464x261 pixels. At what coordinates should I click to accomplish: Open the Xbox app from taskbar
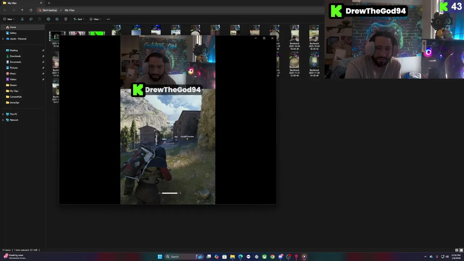pyautogui.click(x=264, y=257)
